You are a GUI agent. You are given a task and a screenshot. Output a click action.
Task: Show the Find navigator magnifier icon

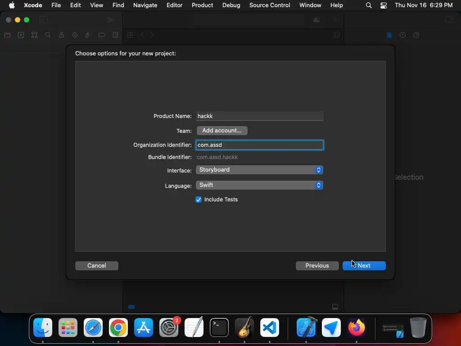(x=48, y=35)
